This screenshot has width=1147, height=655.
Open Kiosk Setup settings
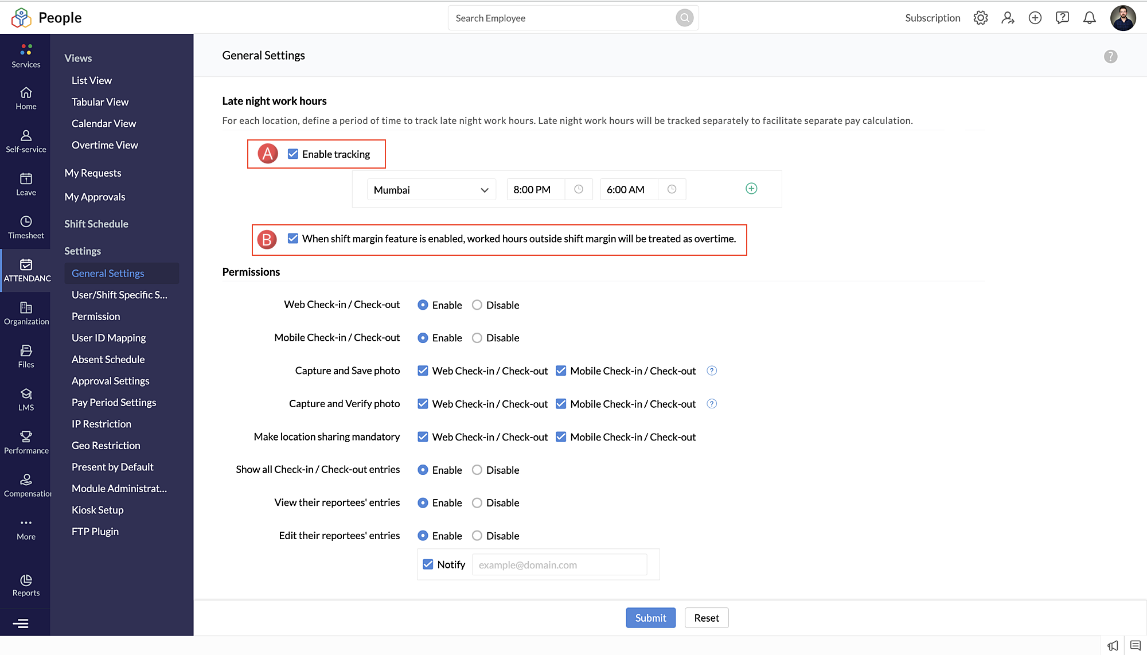click(x=97, y=510)
